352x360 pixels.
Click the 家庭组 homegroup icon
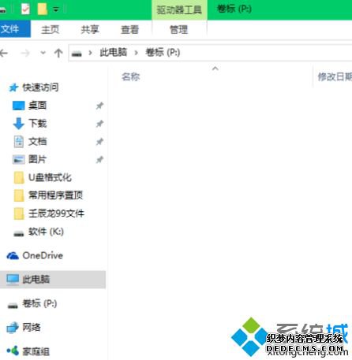(x=13, y=351)
